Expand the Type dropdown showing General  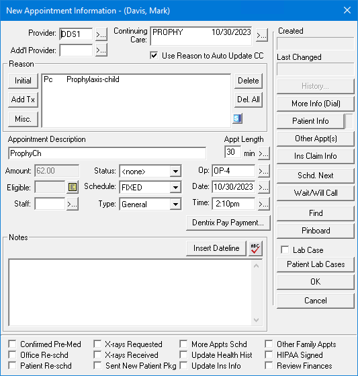point(175,204)
